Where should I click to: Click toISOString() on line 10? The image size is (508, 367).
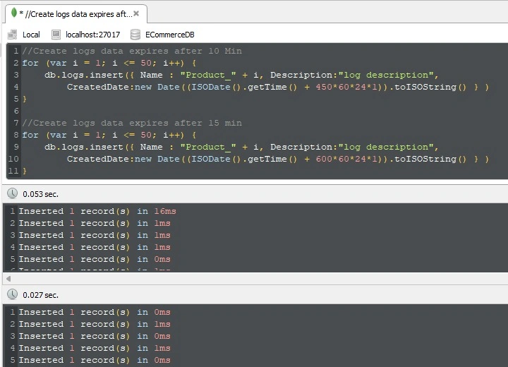[430, 159]
